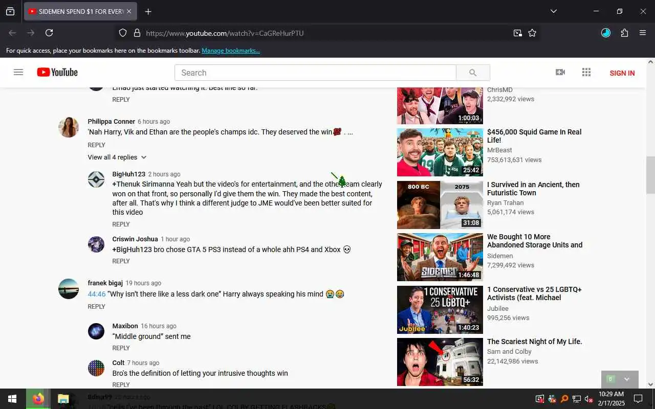The width and height of the screenshot is (655, 409).
Task: Open 'The Scariest Night of My Life.' title
Action: pos(535,342)
